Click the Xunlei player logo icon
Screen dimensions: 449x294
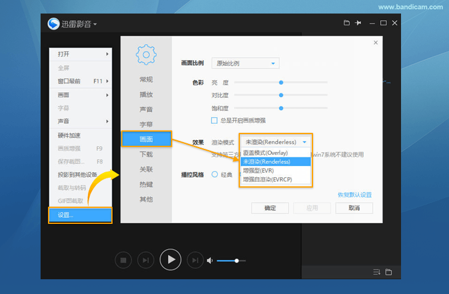tap(54, 24)
